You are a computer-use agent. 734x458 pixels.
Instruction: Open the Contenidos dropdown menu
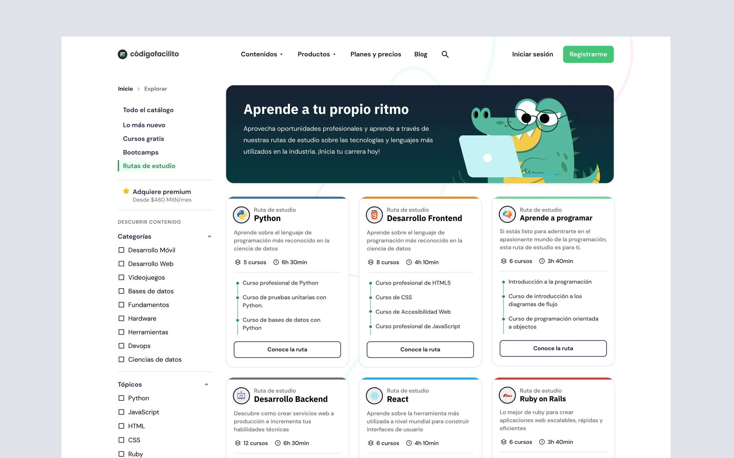(261, 54)
